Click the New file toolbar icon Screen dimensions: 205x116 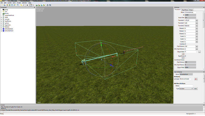click(2, 5)
